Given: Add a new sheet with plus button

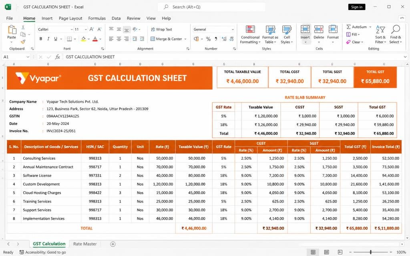Looking at the screenshot, I should (113, 244).
